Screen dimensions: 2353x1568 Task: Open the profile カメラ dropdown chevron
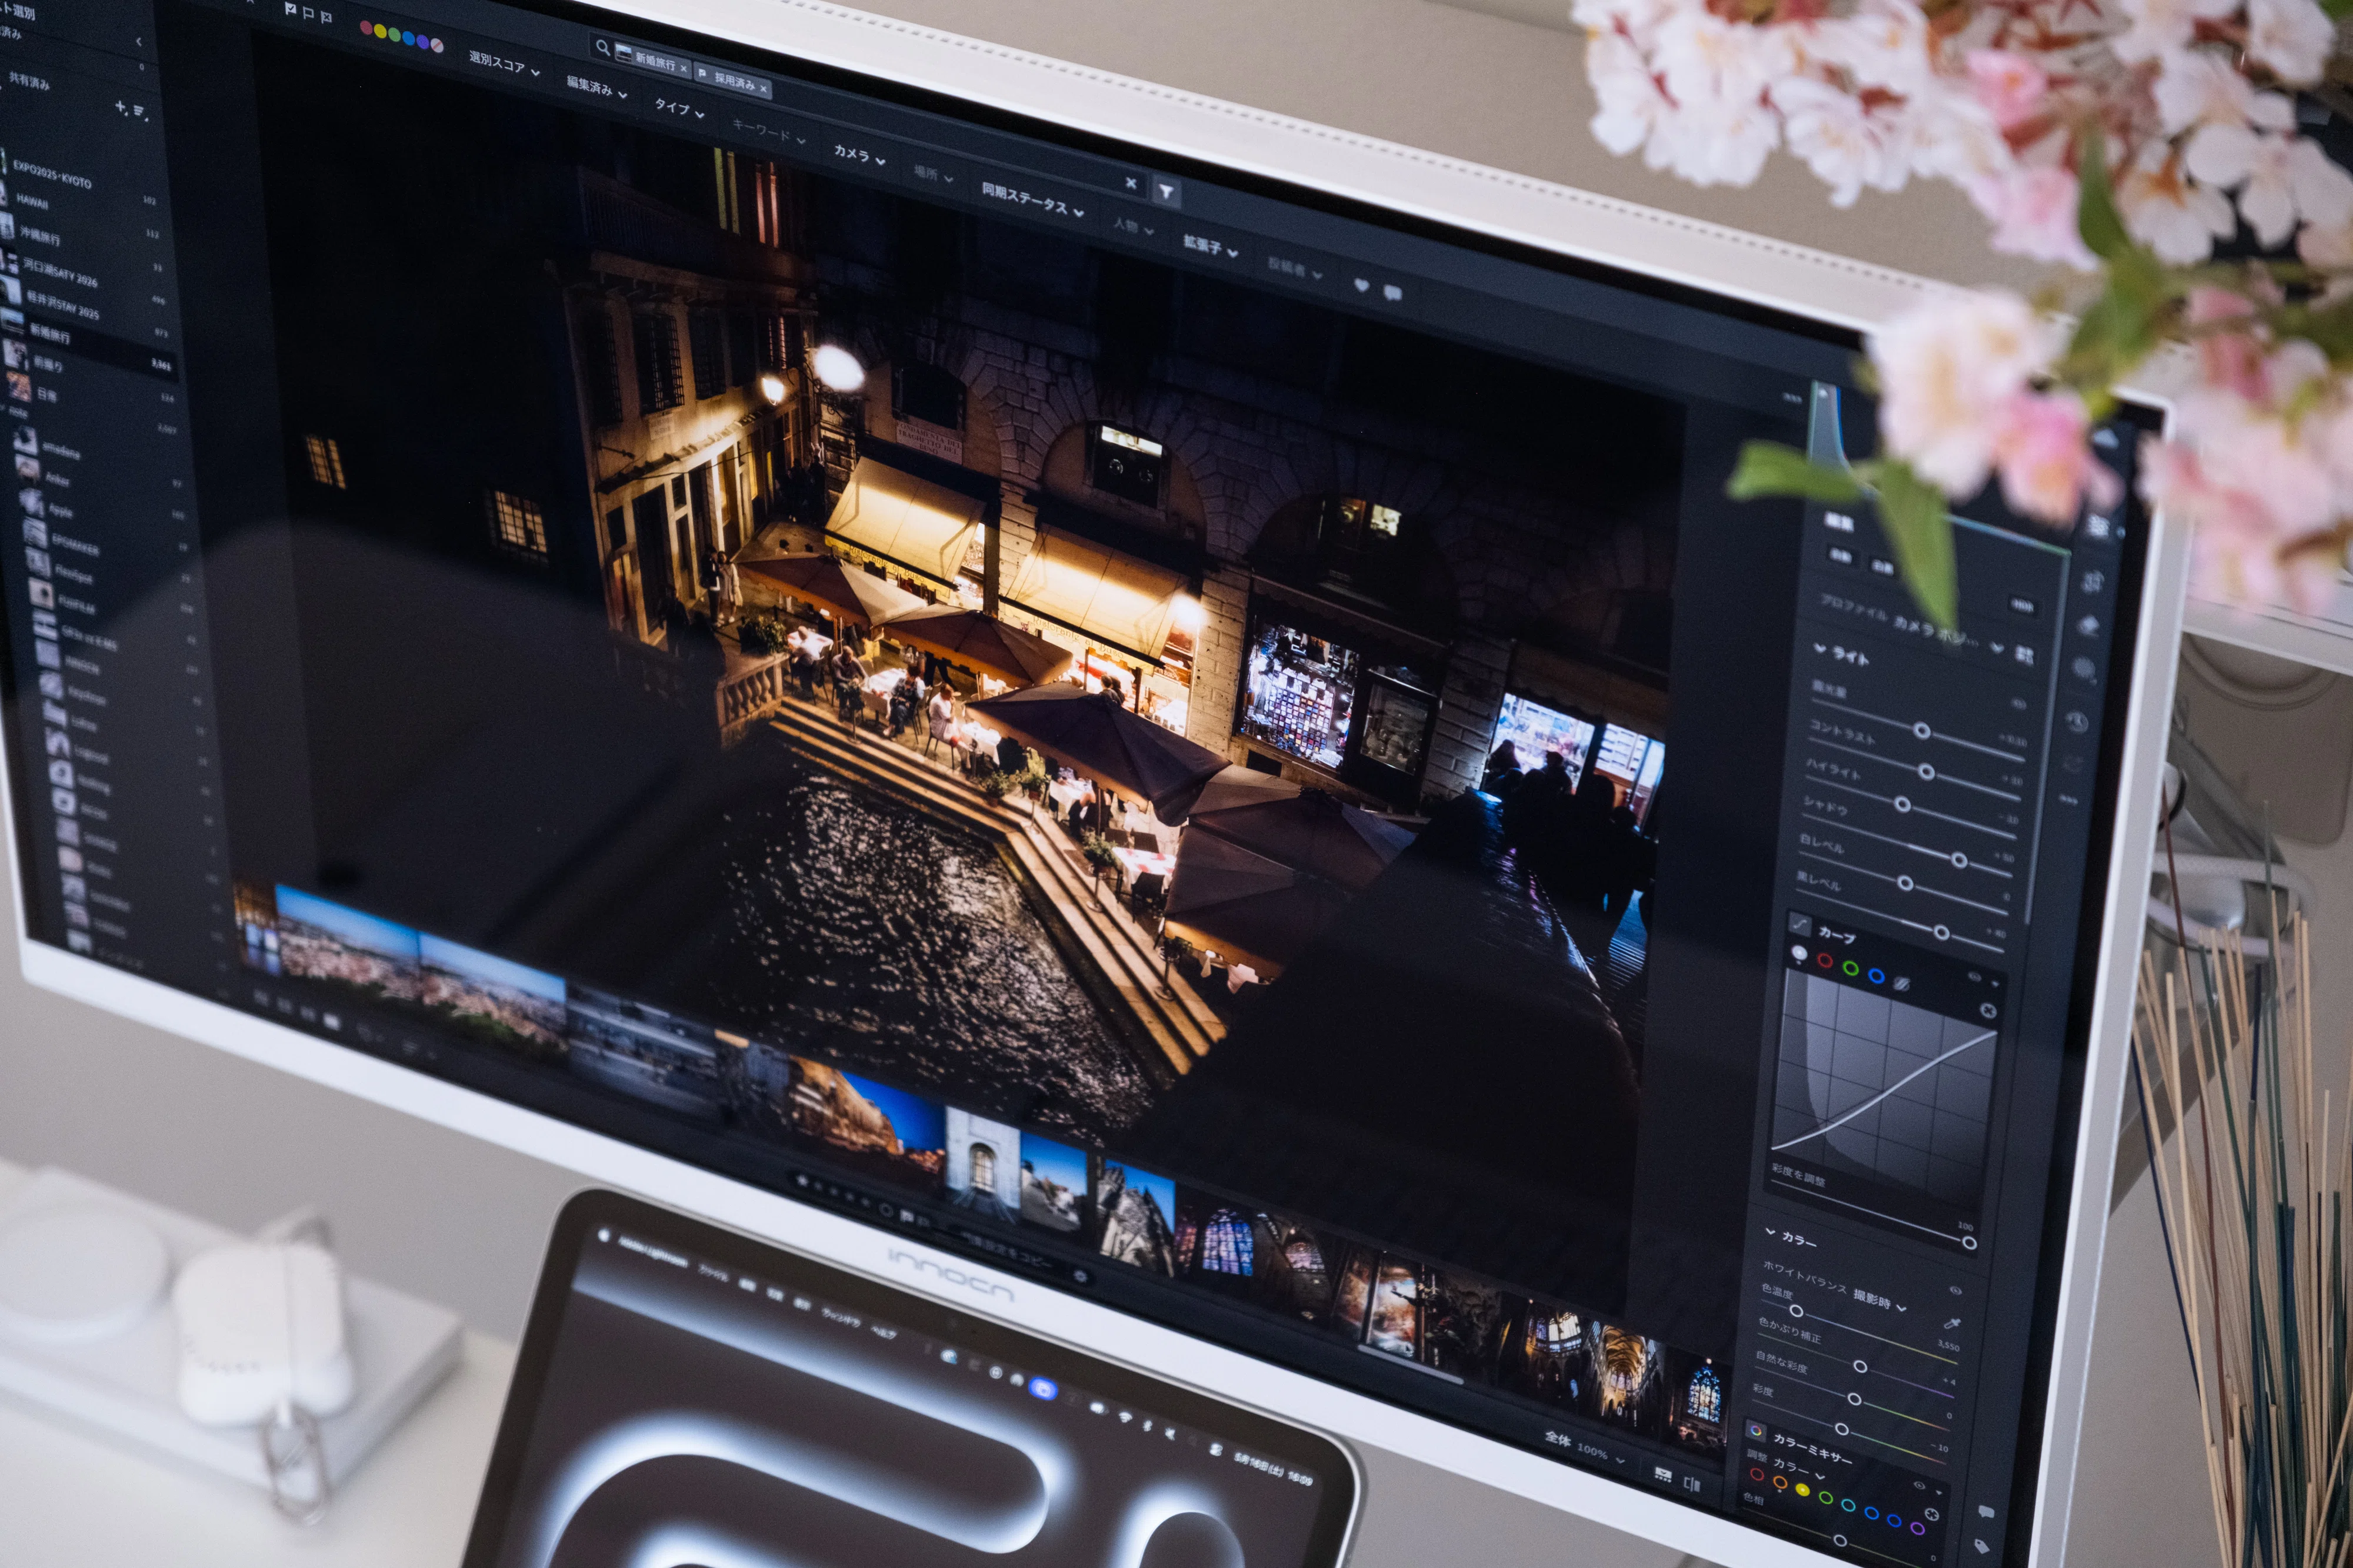[1997, 648]
